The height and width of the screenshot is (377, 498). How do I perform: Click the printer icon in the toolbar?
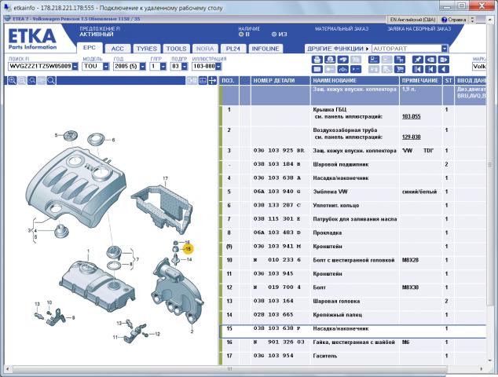pos(317,60)
